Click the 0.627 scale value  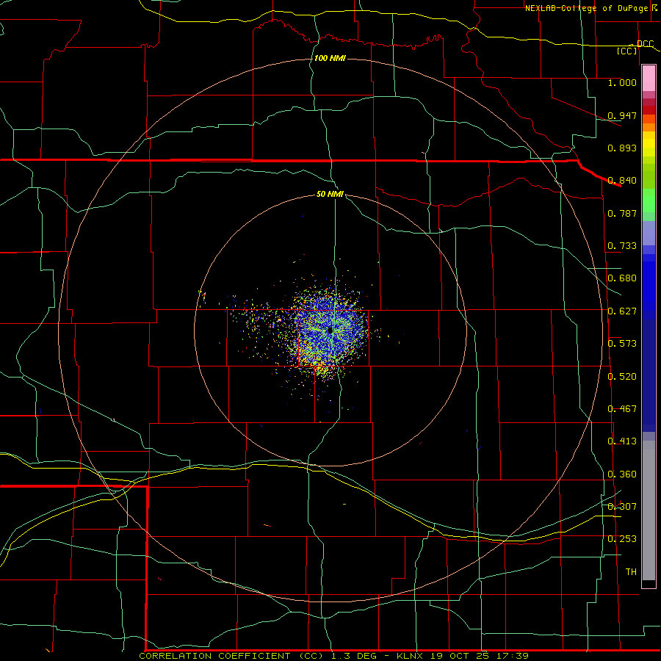(622, 311)
